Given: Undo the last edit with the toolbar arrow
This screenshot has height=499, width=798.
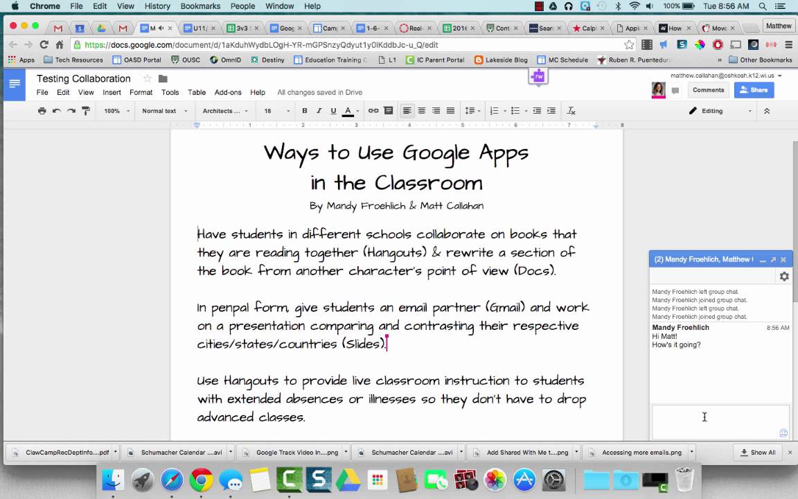Looking at the screenshot, I should click(57, 111).
